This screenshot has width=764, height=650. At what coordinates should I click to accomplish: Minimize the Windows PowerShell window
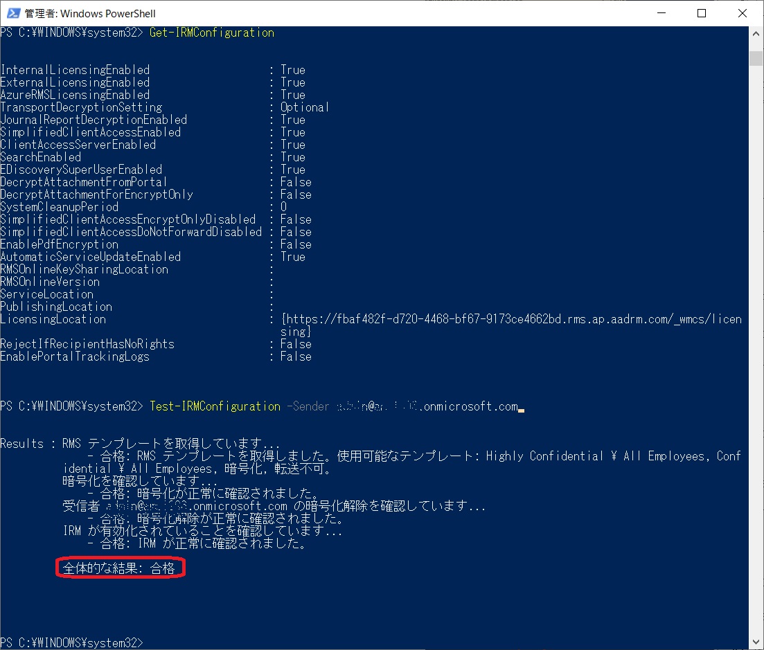661,13
